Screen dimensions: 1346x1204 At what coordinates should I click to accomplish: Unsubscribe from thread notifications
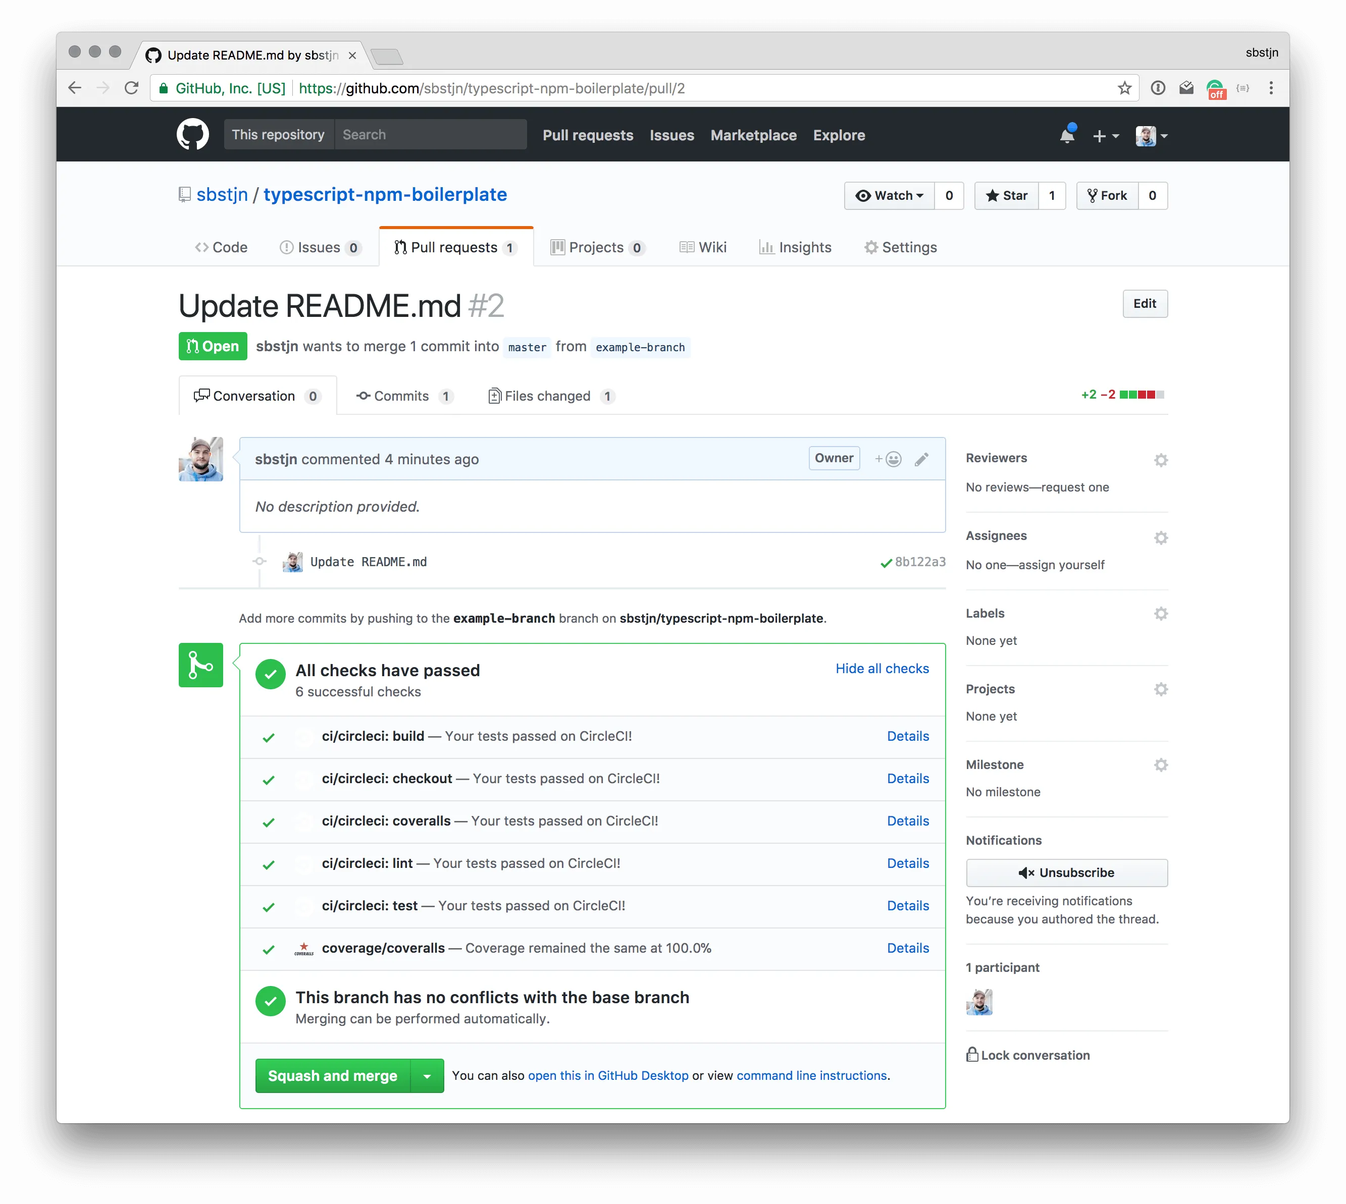coord(1067,872)
